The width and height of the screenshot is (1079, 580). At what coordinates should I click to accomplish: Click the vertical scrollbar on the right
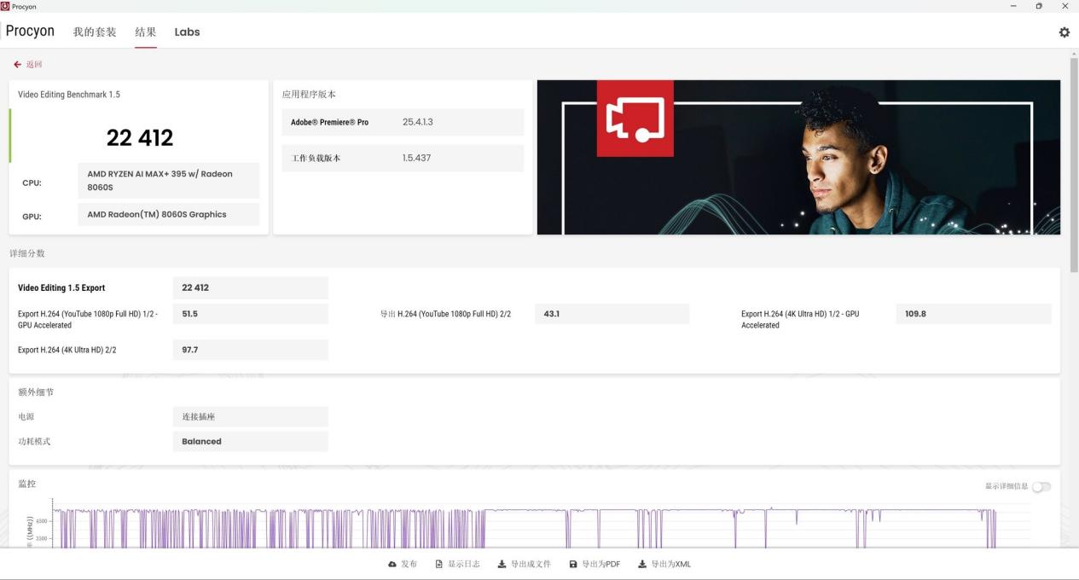pyautogui.click(x=1073, y=171)
